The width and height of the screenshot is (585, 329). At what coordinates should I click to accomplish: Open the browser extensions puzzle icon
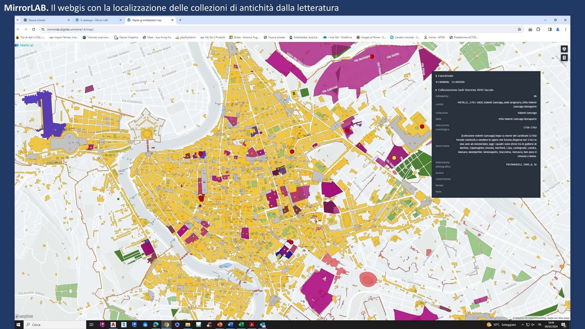(x=538, y=29)
